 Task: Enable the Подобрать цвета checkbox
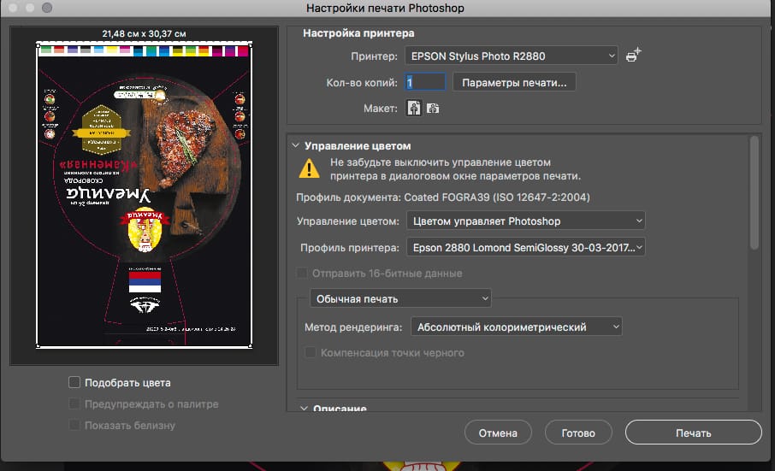click(74, 383)
